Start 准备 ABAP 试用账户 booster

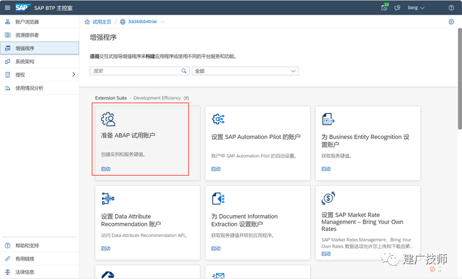pos(105,169)
